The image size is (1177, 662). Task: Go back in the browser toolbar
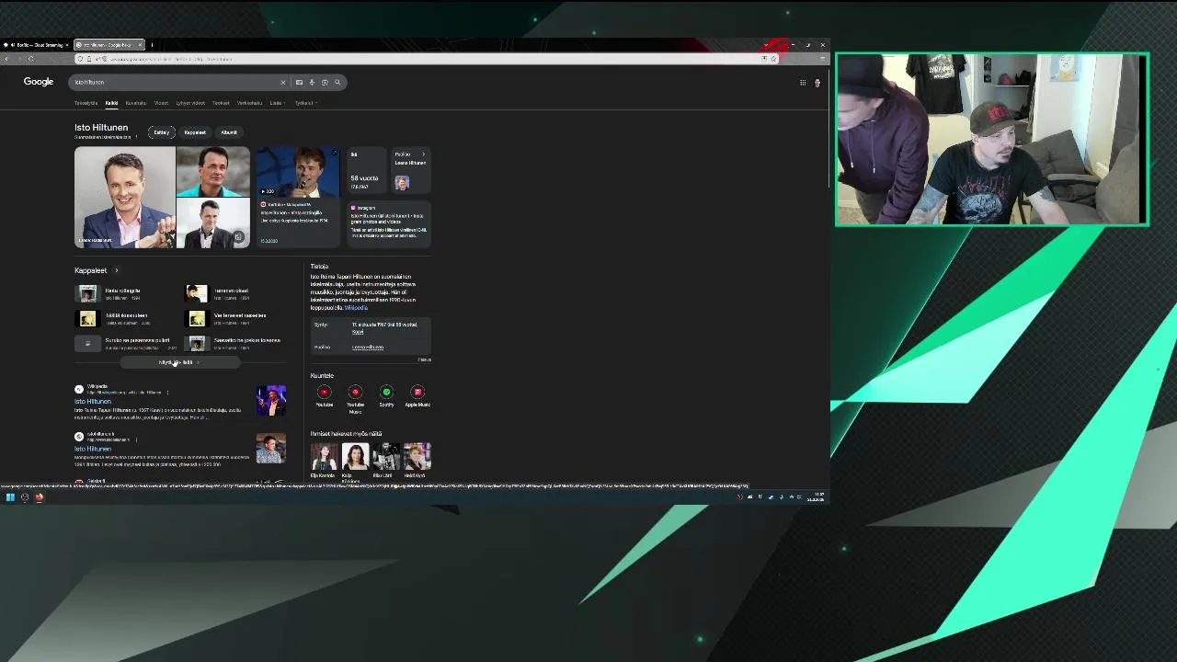pos(6,59)
